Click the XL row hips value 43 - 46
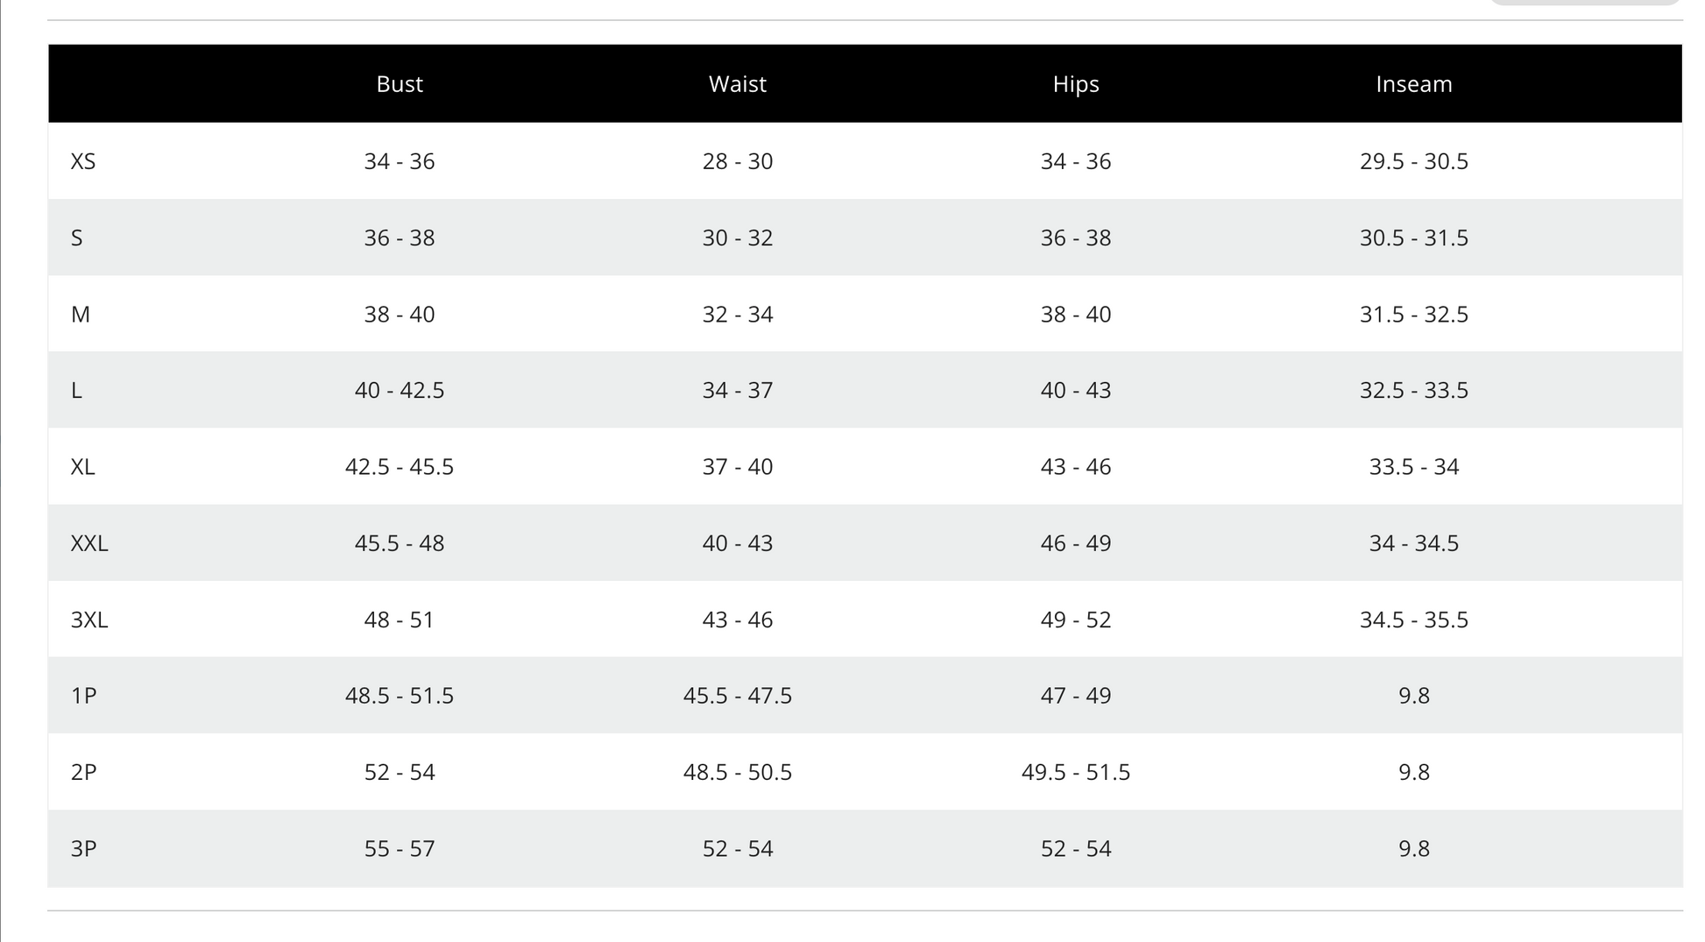 point(1076,467)
